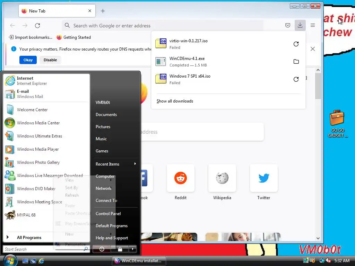
Task: Open Getting Started bookmark
Action: pos(73,37)
